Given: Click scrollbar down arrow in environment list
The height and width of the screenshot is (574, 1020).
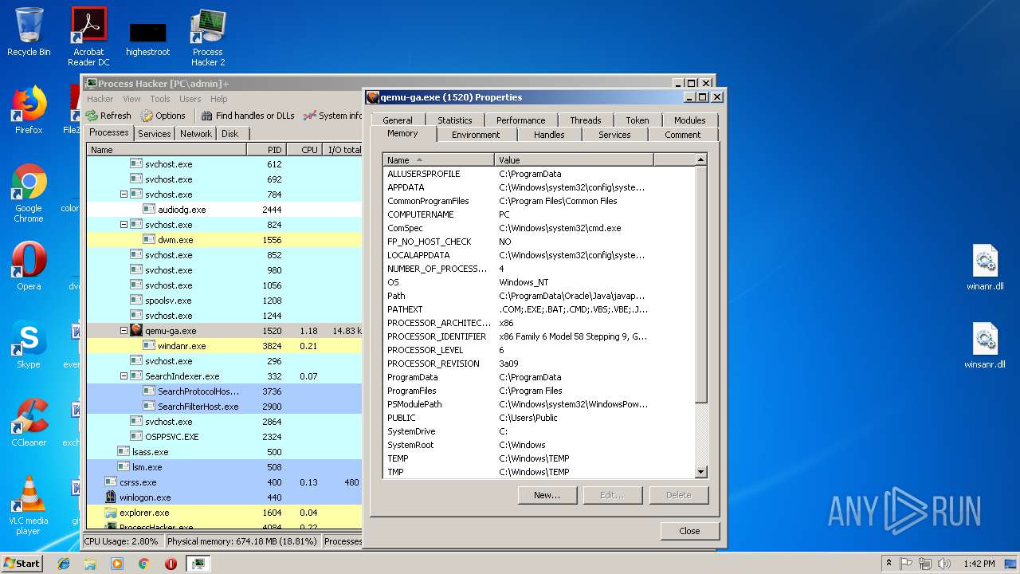Looking at the screenshot, I should tap(701, 472).
